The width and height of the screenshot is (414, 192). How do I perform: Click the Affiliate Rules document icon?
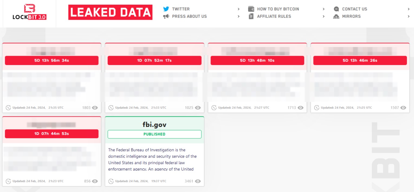[251, 17]
